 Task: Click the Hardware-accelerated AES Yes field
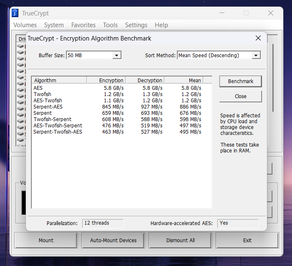tap(238, 223)
